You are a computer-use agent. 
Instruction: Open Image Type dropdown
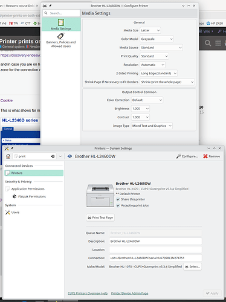(x=152, y=126)
